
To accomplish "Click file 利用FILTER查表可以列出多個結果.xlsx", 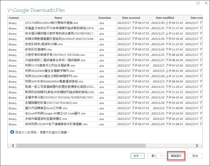I will pos(50,65).
